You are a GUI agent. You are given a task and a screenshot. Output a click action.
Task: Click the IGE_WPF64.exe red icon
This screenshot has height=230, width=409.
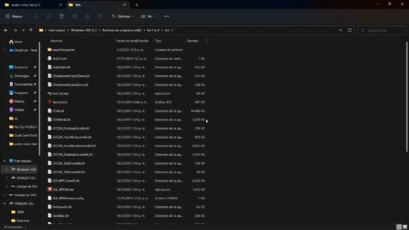click(x=50, y=189)
